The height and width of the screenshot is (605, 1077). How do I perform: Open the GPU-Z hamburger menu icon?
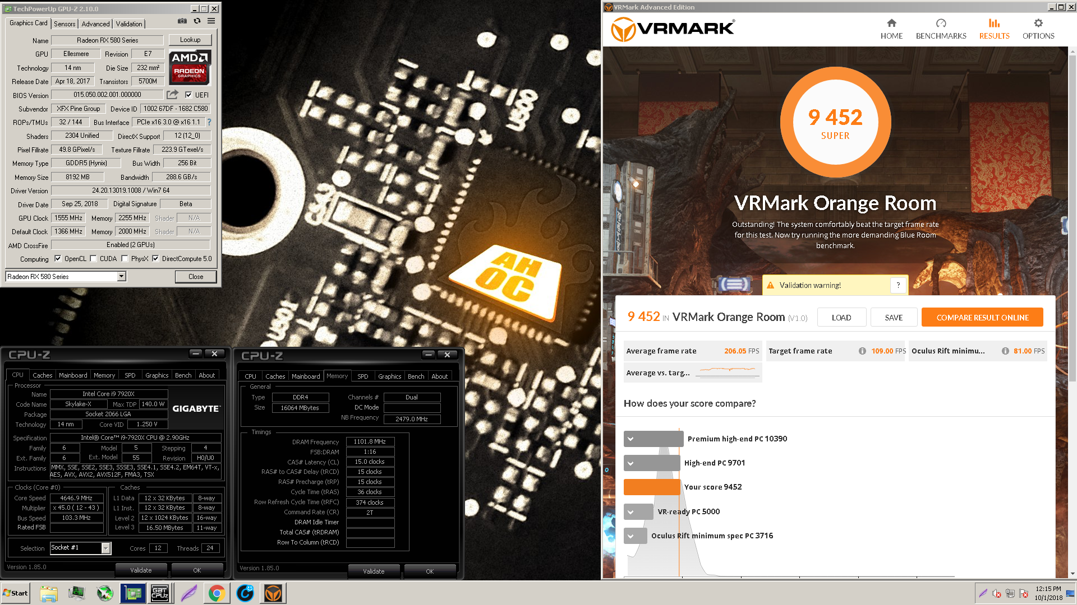pos(211,21)
